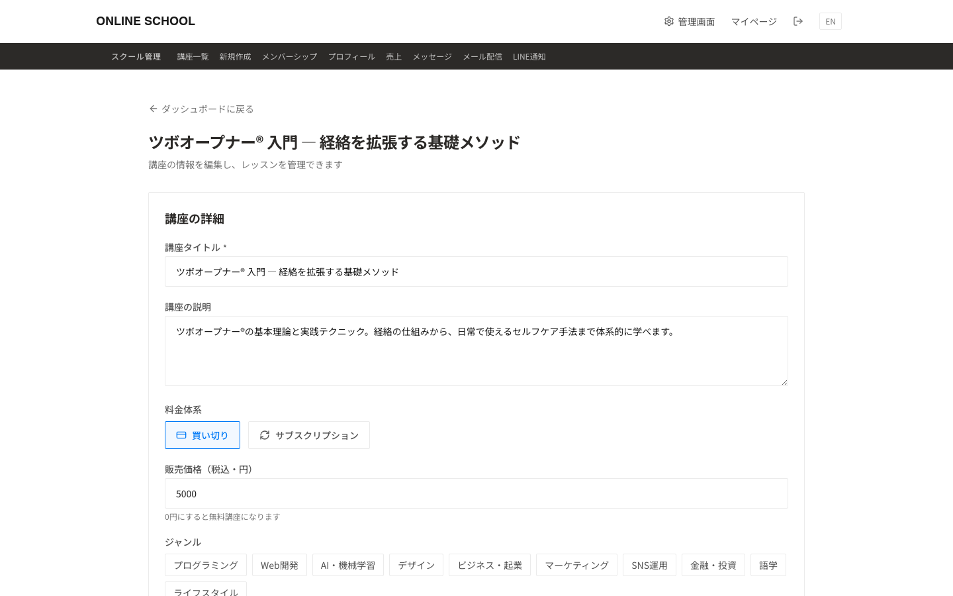This screenshot has height=596, width=953.
Task: Open the 売上 section
Action: click(394, 56)
